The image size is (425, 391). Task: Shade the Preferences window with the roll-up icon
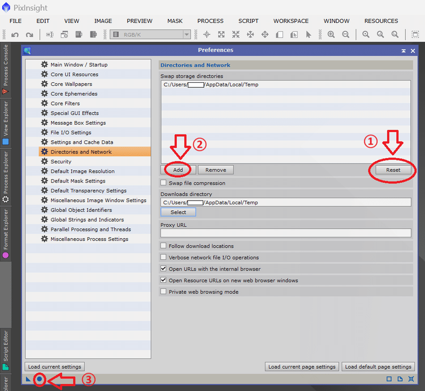coord(404,50)
